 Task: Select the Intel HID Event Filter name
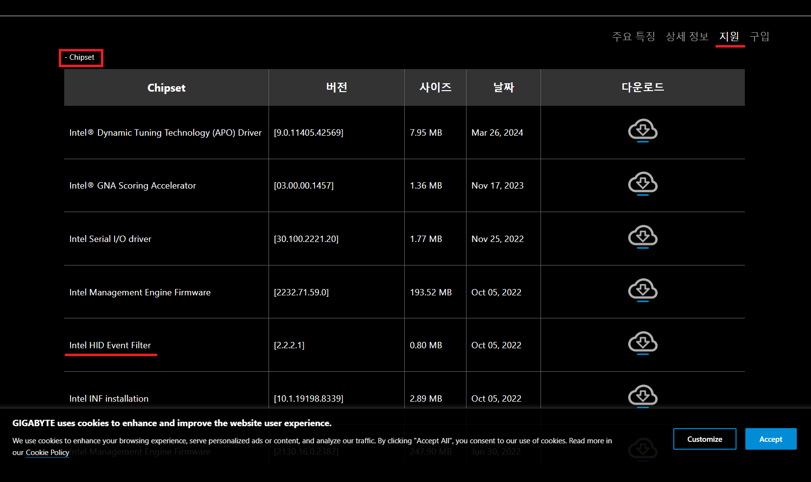click(x=110, y=345)
